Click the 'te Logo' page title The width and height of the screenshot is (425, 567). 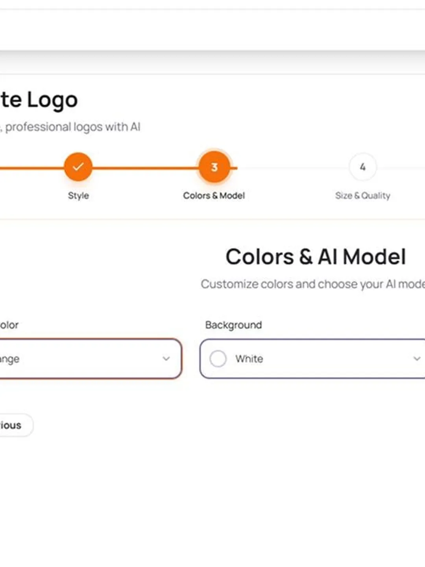(39, 100)
